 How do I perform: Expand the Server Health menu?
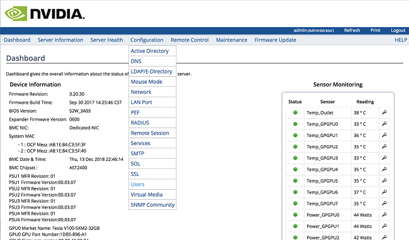tap(107, 40)
